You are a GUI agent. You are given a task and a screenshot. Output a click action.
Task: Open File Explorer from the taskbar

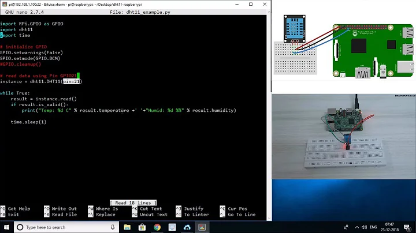(x=127, y=227)
